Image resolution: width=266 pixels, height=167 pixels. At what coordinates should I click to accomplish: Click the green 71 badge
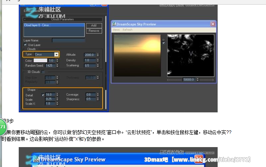click(x=3, y=127)
